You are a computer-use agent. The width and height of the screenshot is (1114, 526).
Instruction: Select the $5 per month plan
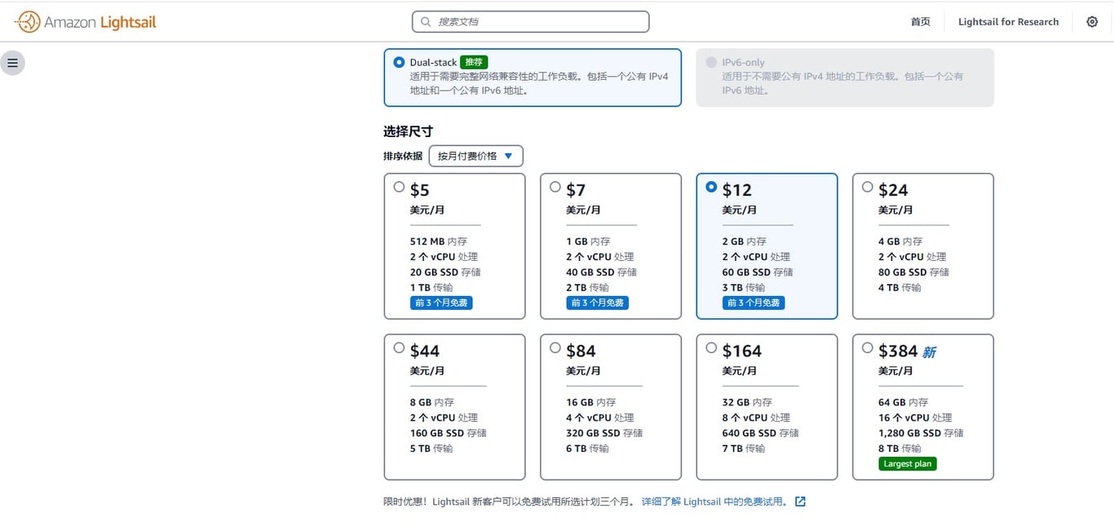pos(454,246)
